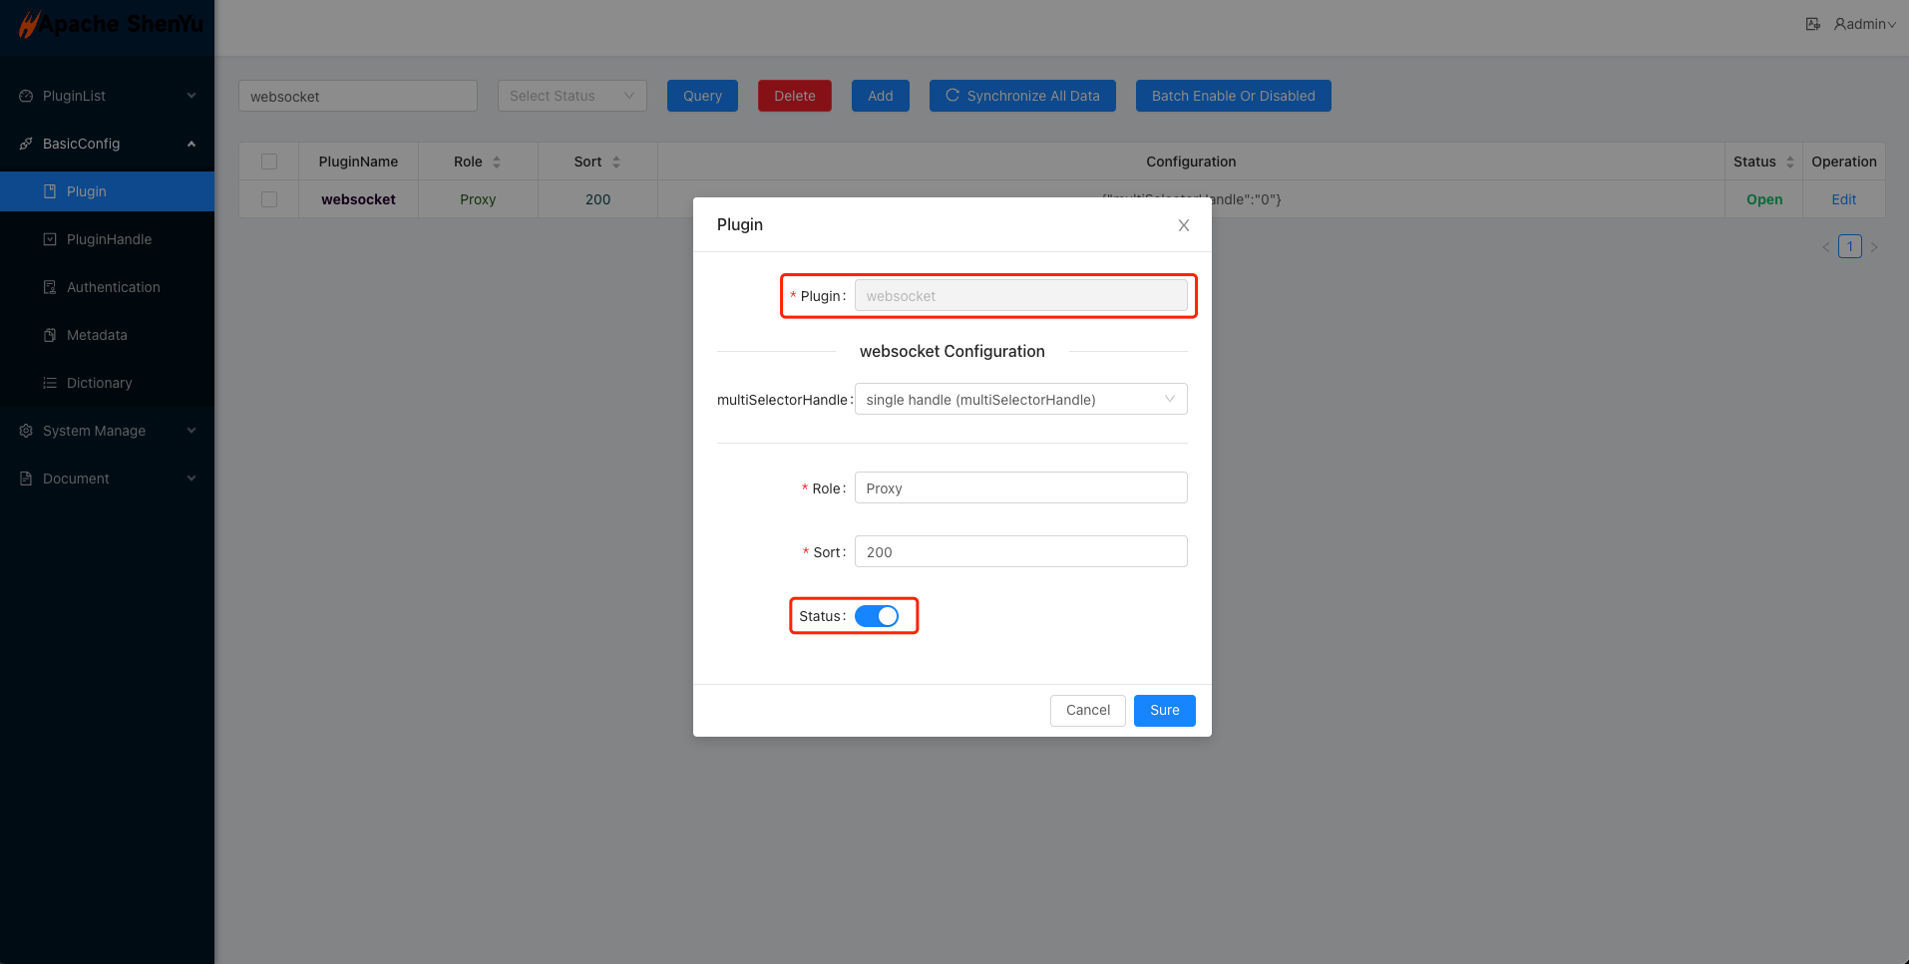This screenshot has width=1909, height=964.
Task: Toggle the Status switch off
Action: (877, 616)
